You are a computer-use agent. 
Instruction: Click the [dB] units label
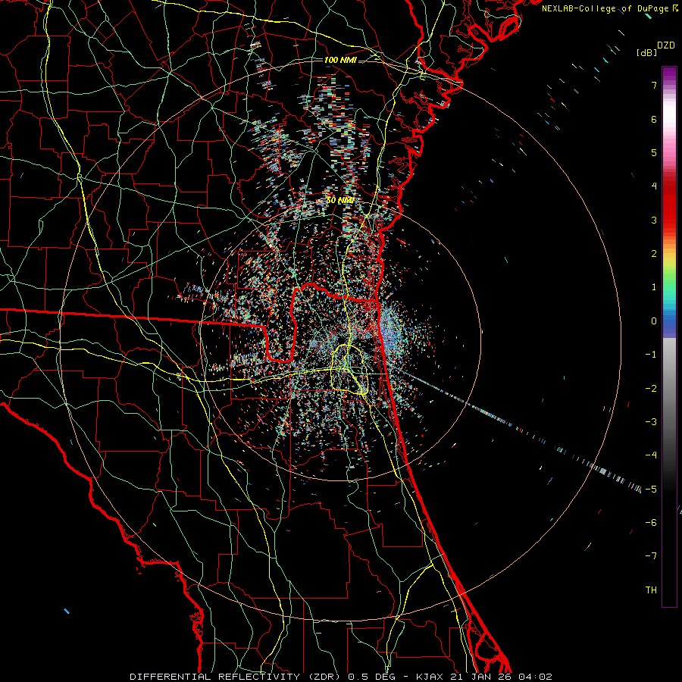coord(646,52)
